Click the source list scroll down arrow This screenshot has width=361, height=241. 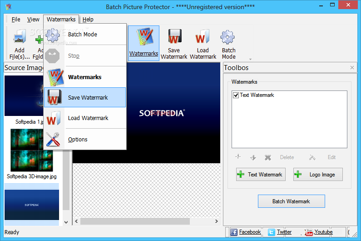[x=66, y=222]
